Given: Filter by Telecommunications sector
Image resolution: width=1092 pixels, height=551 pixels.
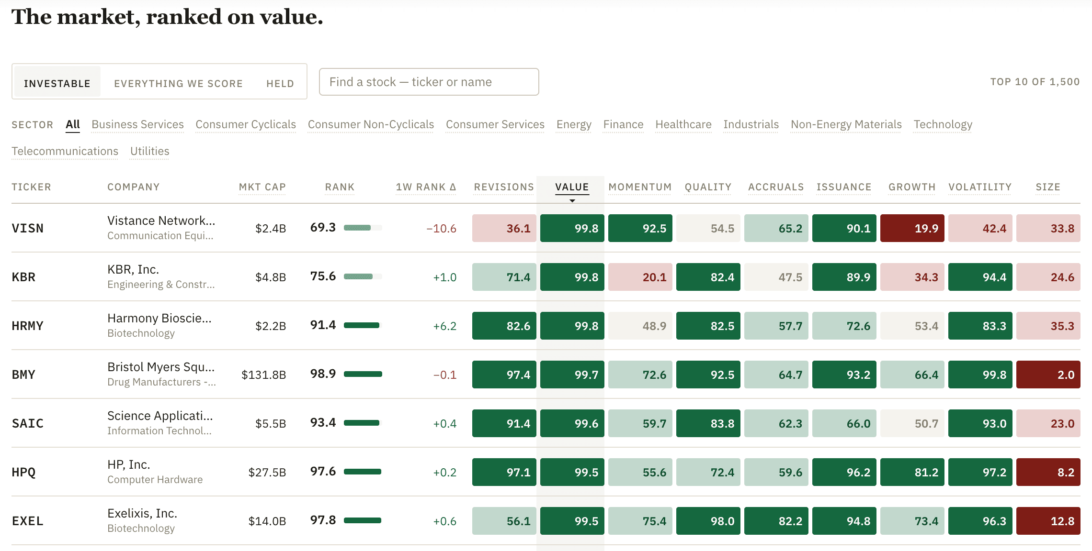Looking at the screenshot, I should 65,151.
